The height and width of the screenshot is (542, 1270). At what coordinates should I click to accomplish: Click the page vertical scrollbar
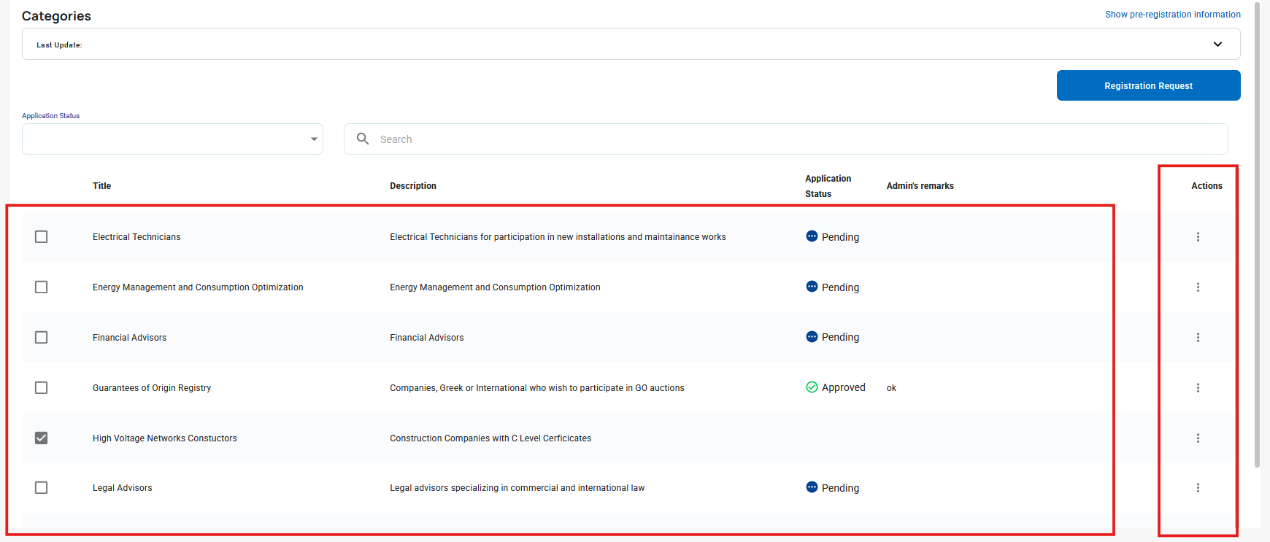point(1257,233)
